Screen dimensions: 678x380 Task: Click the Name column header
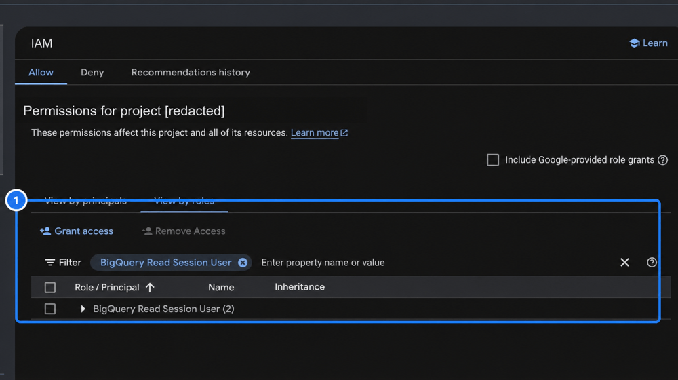click(221, 288)
